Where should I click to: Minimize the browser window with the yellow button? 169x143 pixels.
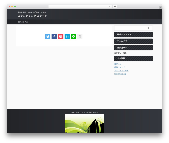tap(12, 7)
